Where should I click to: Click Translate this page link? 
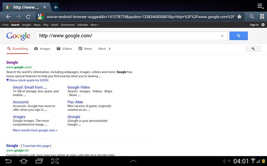(x=36, y=146)
